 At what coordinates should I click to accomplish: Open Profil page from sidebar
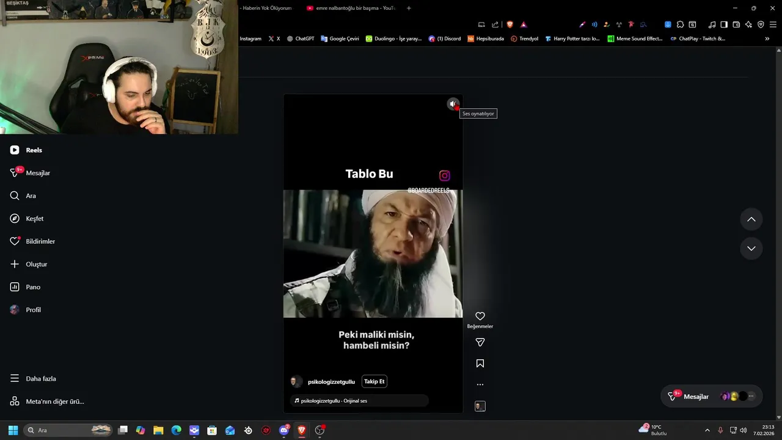(26, 310)
